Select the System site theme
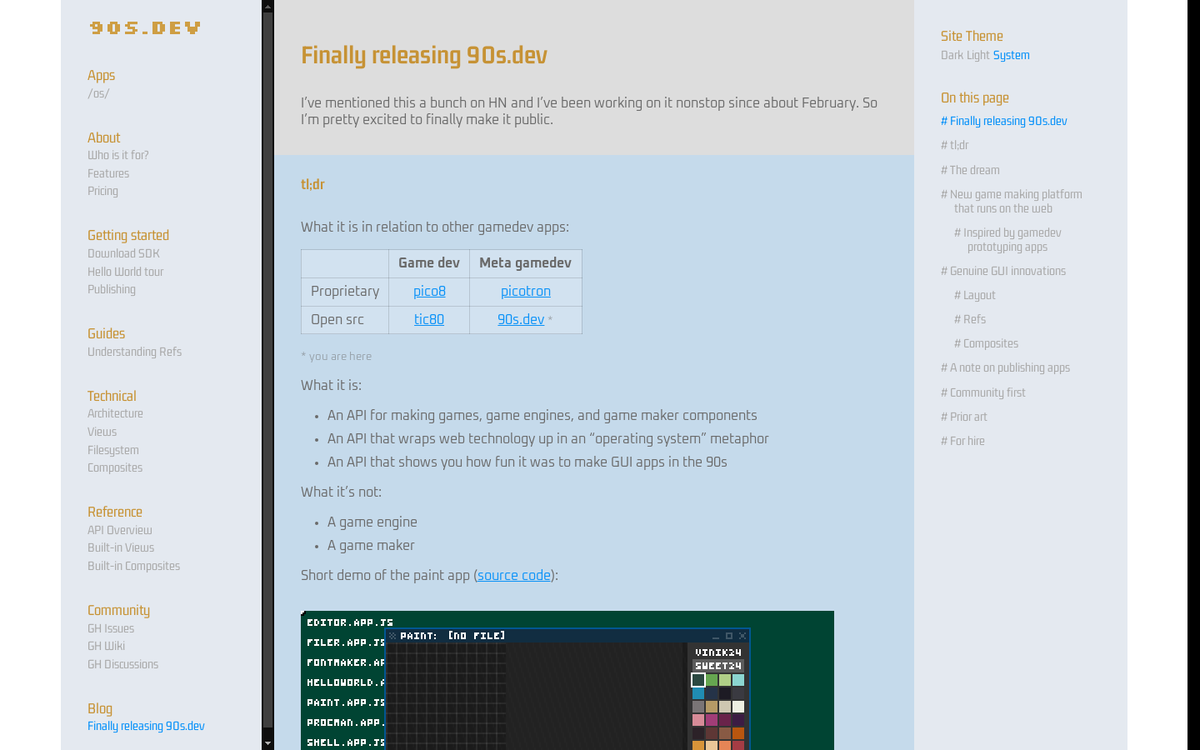Viewport: 1200px width, 750px height. [x=1011, y=55]
